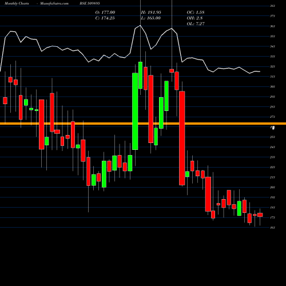This screenshot has height=286, width=286.
Task: Click the '303' price axis label
Action: tap(272, 86)
